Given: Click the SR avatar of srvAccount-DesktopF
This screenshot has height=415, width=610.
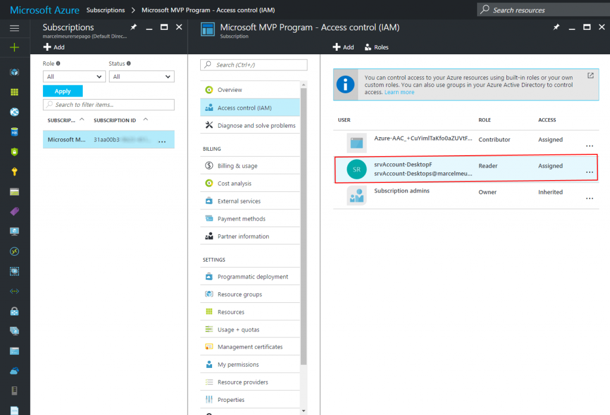Looking at the screenshot, I should coord(356,169).
